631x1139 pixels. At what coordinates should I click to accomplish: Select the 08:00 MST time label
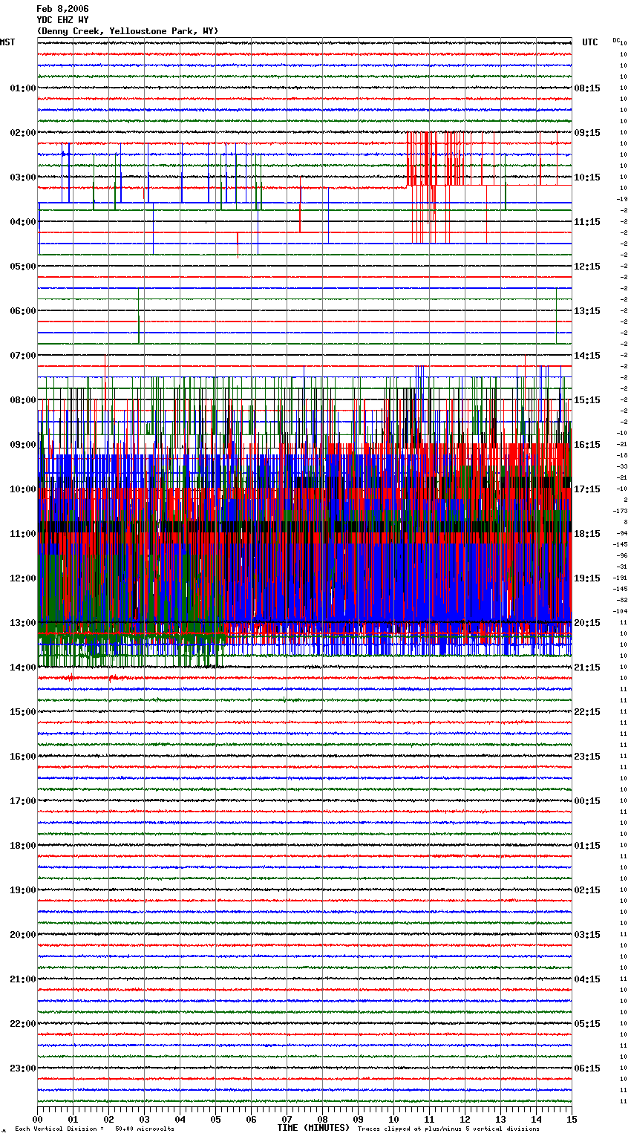[x=23, y=400]
